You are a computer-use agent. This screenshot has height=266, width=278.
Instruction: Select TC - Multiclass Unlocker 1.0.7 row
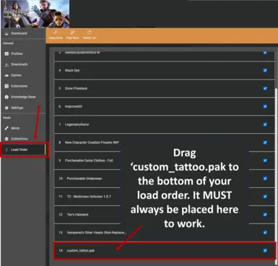(164, 197)
